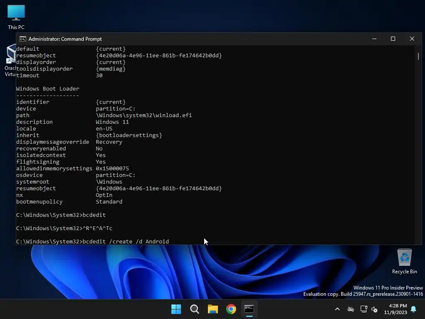
Task: Click the '{bootloadersettings}' inherit value
Action: (129, 135)
